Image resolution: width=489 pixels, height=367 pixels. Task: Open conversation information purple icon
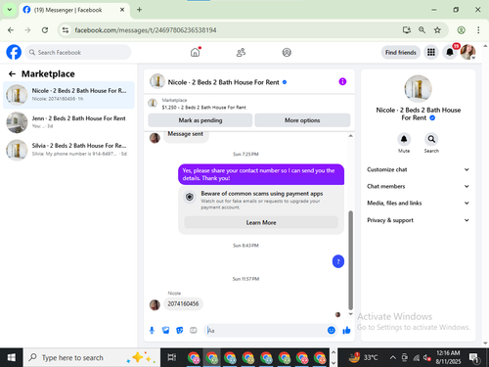(x=342, y=81)
